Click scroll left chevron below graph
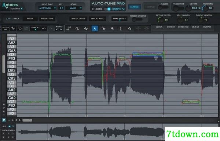Screen dimensions: 220x141 [16, 120]
